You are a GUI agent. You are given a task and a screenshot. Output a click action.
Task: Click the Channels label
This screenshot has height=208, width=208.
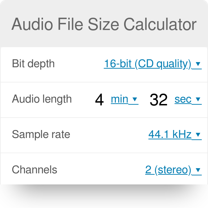(x=34, y=170)
